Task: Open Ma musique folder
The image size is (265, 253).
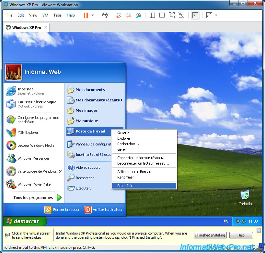Action: coord(95,121)
